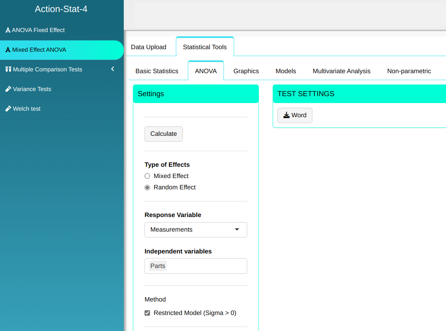Open the Multivariate Analysis tab
The height and width of the screenshot is (331, 446).
(x=342, y=71)
